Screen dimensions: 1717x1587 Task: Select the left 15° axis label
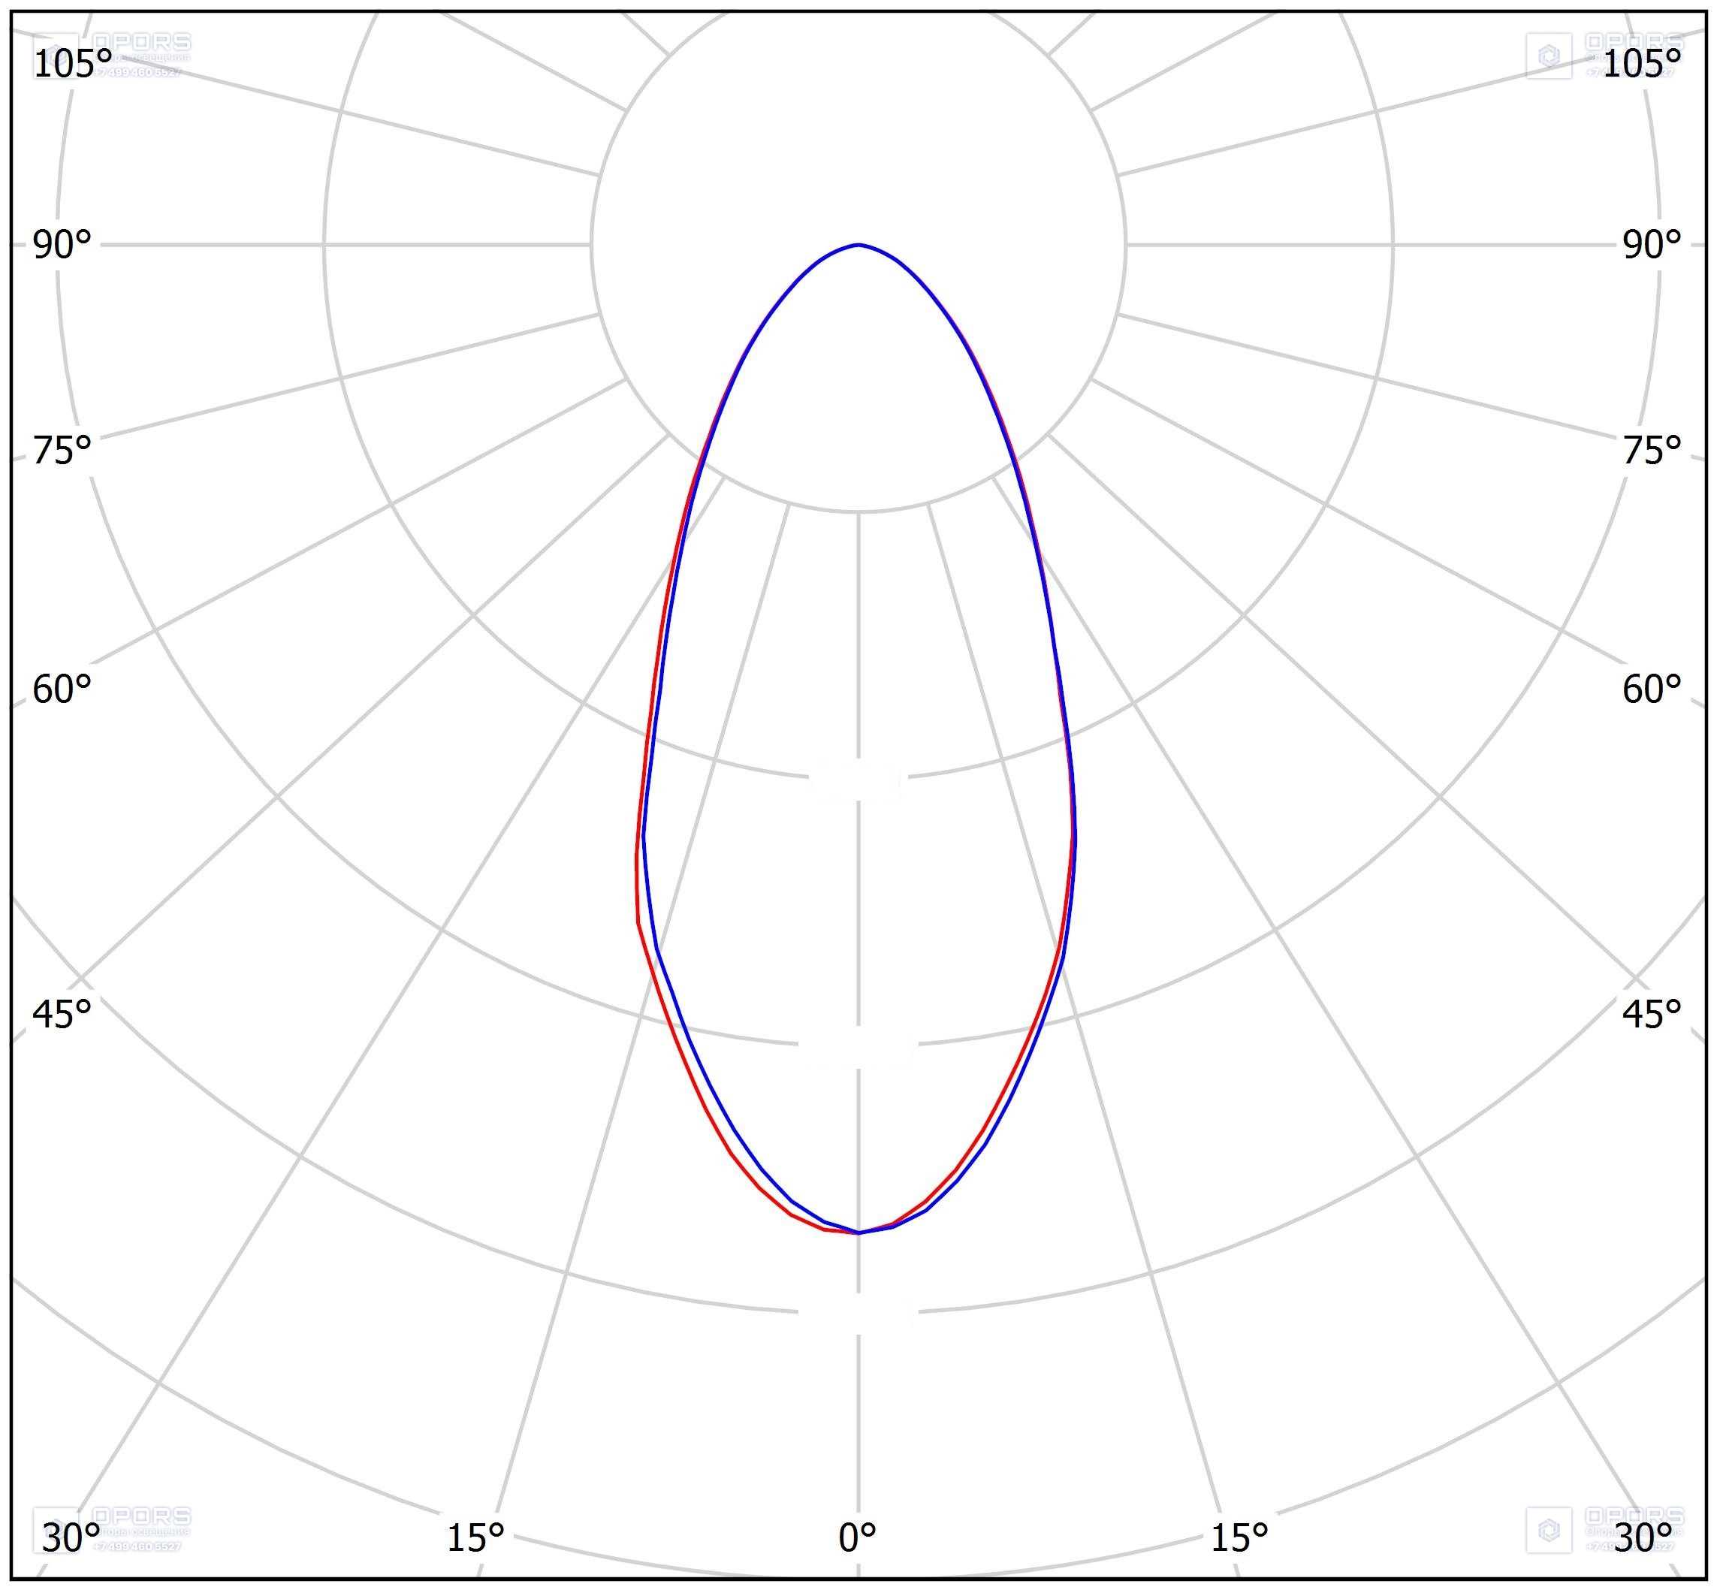(x=475, y=1538)
